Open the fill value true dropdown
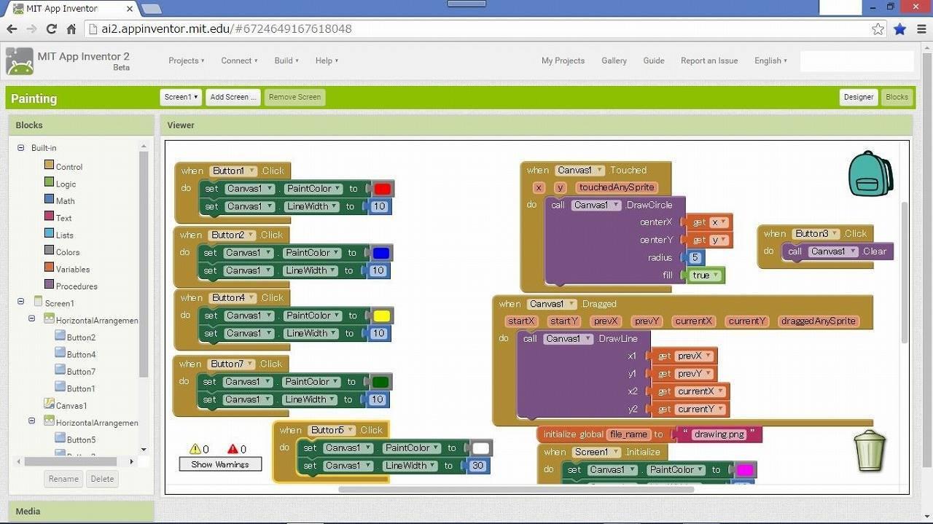This screenshot has width=933, height=524. point(706,275)
